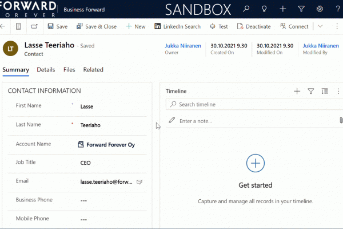Open the command bar overflow menu
The image size is (343, 229).
click(x=337, y=26)
